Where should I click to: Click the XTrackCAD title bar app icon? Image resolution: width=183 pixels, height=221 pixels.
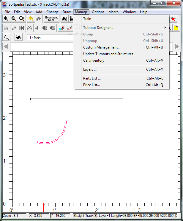click(x=5, y=4)
